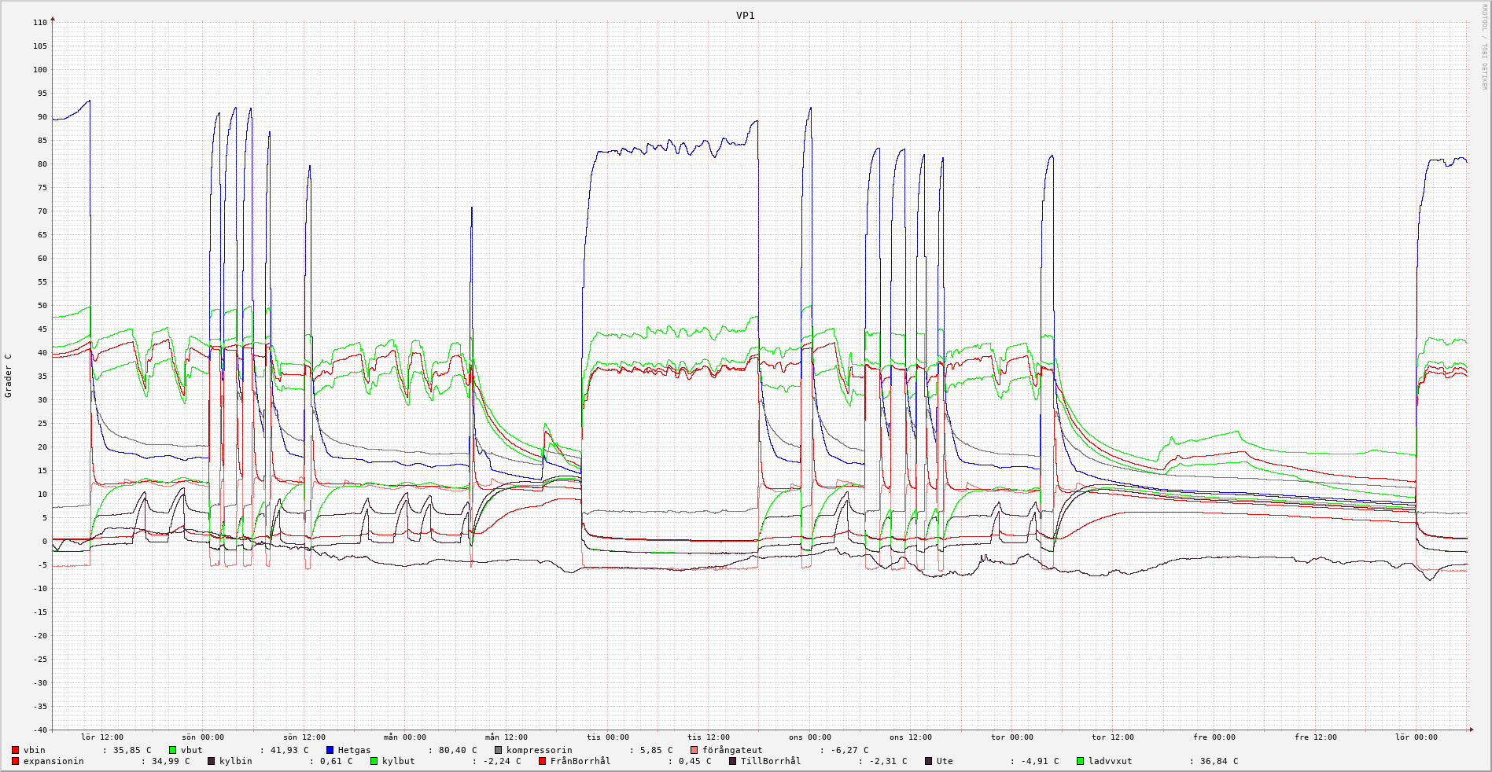This screenshot has width=1492, height=772.
Task: Click the RRDTOOL watermark text
Action: pos(1485,46)
